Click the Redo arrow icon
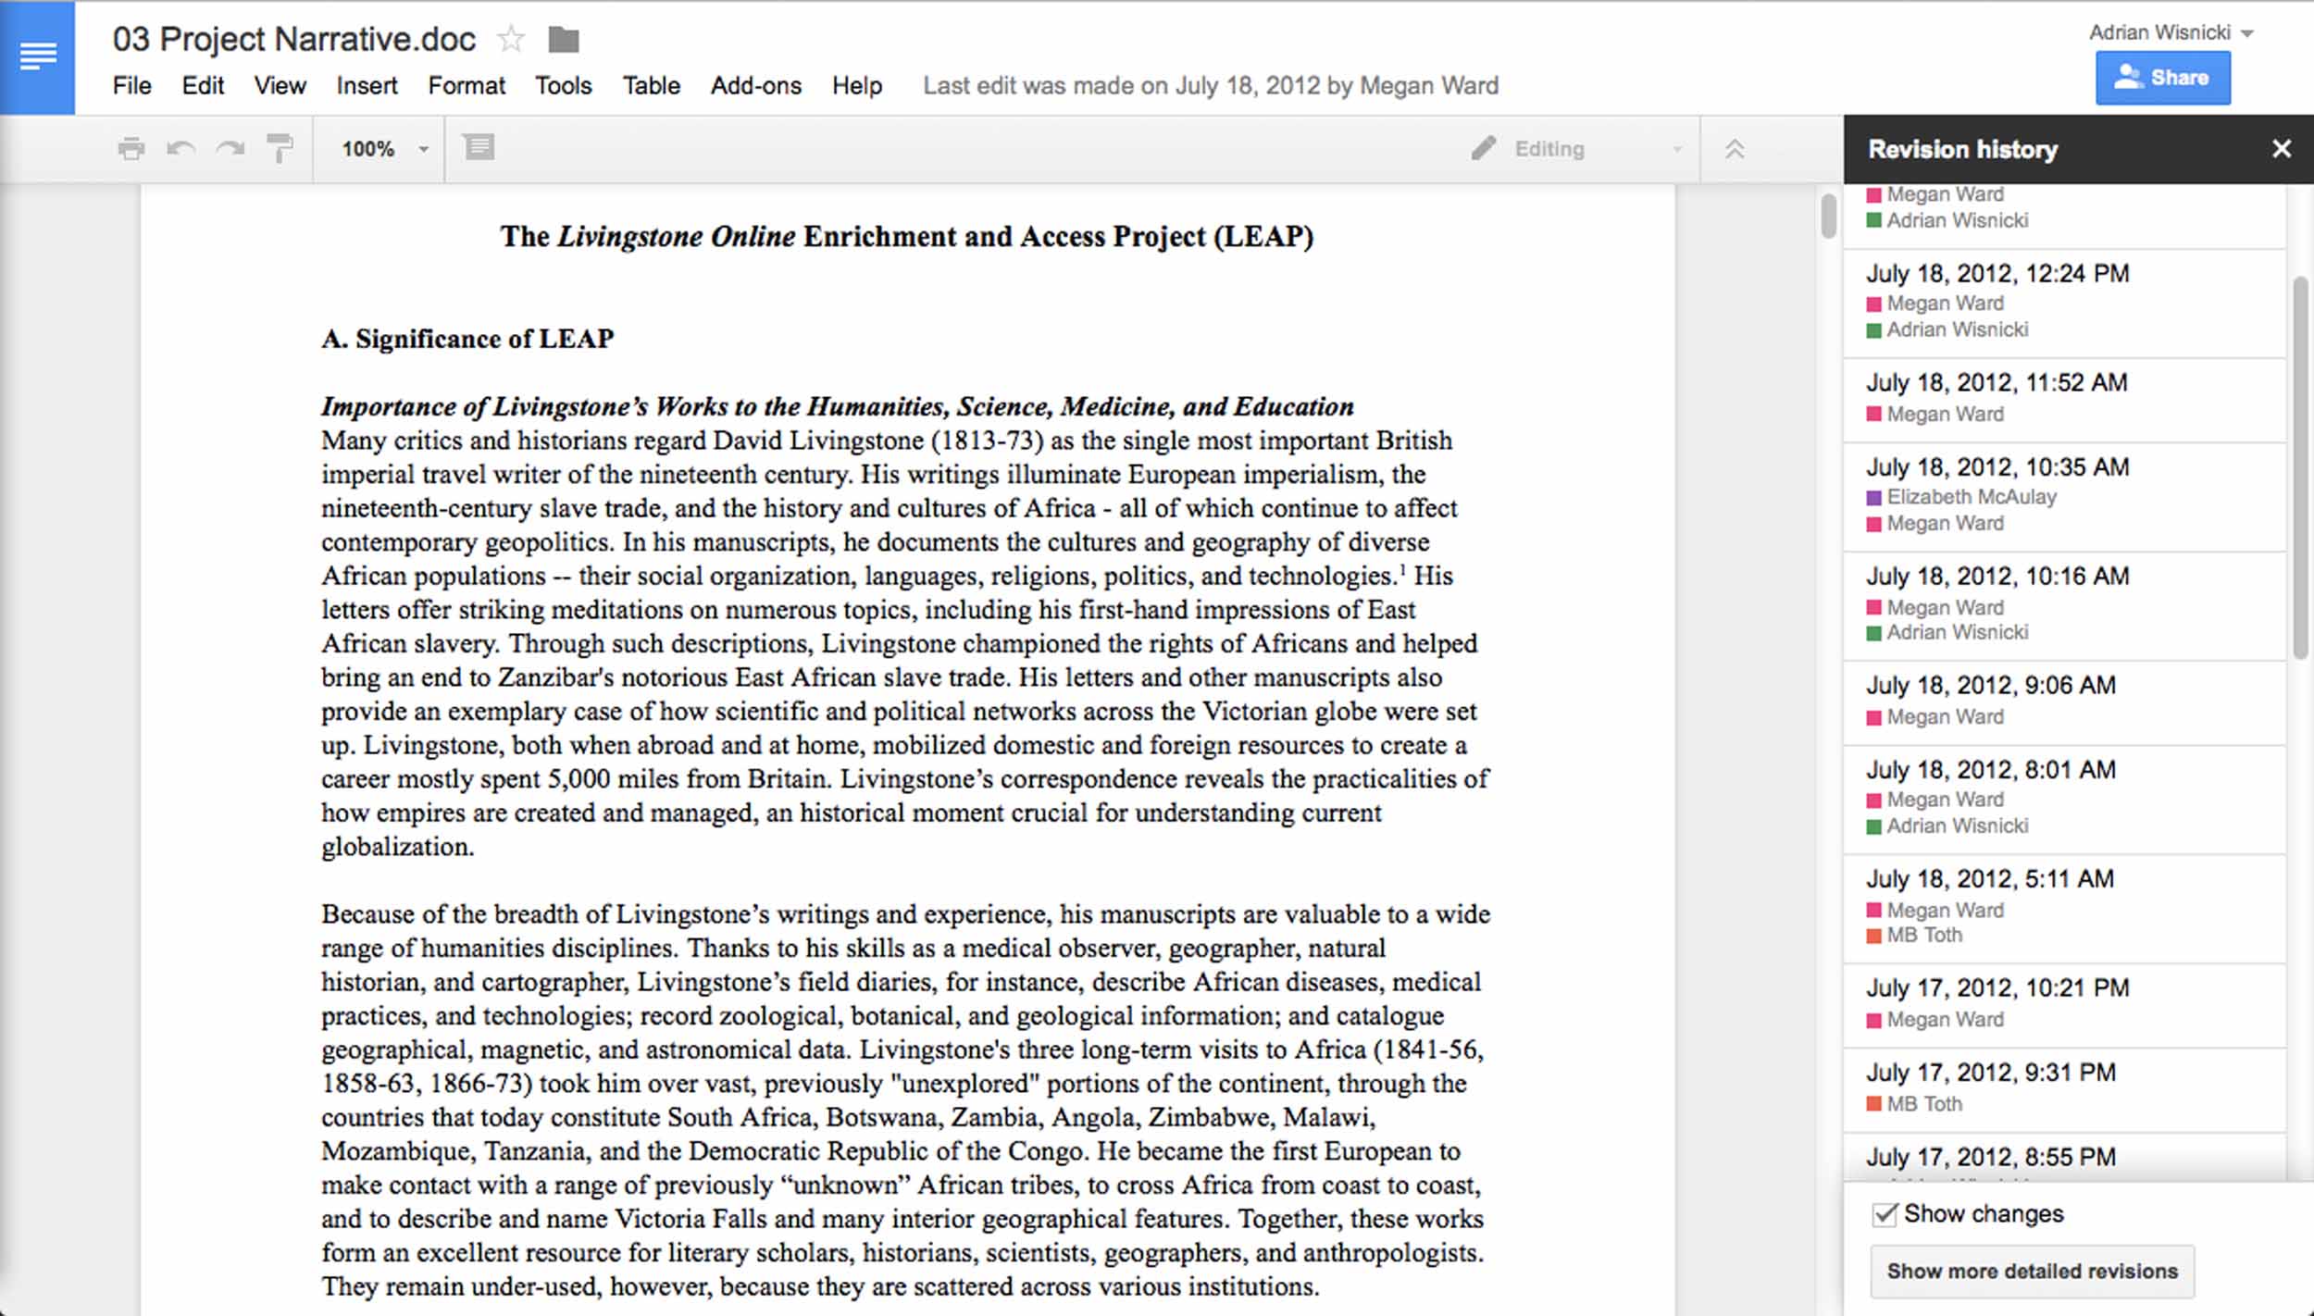 coord(230,148)
